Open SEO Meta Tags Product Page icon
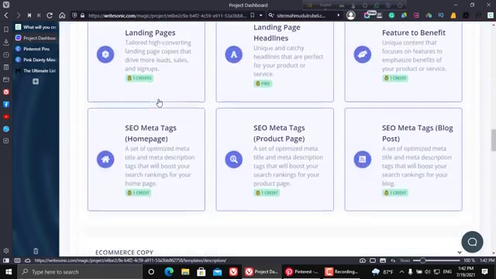 pos(234,159)
